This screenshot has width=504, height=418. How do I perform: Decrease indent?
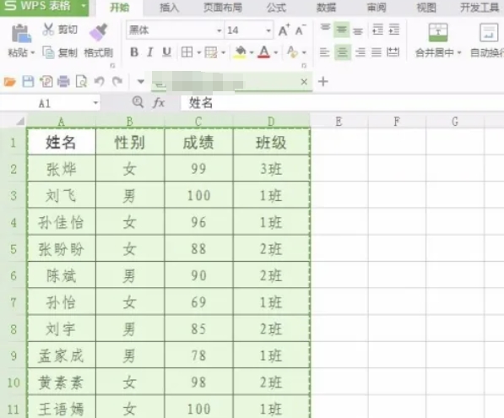pyautogui.click(x=377, y=30)
